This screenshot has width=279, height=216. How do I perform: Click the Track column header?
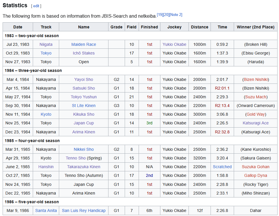[x=46, y=27]
